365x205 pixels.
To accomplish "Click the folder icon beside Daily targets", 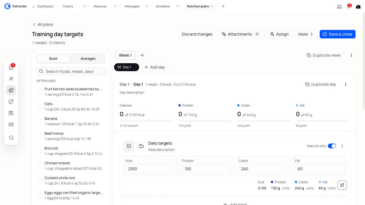I will pos(141,146).
